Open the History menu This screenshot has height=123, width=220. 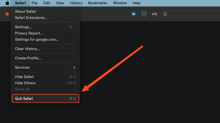[x=76, y=3]
